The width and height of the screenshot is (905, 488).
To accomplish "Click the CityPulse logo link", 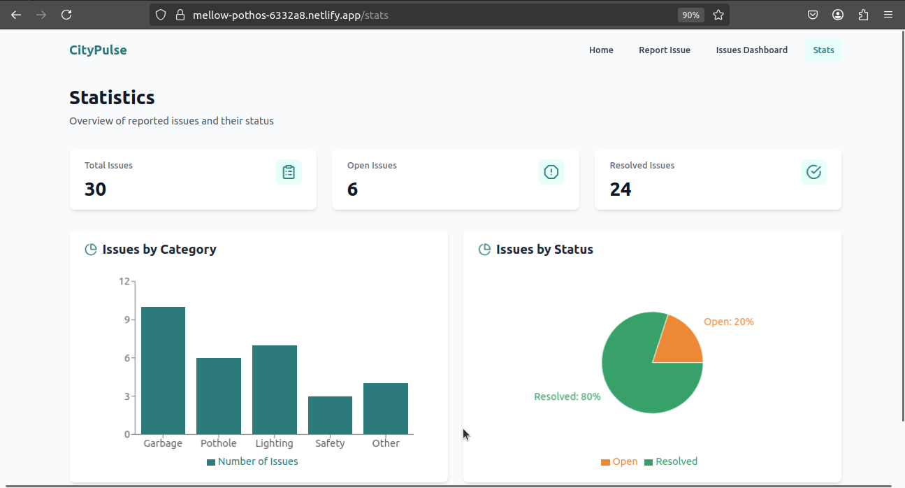I will click(98, 50).
